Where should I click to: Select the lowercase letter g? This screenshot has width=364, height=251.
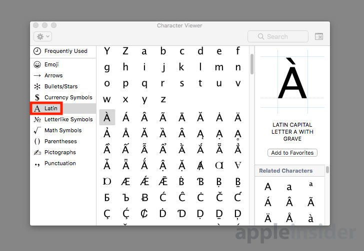tap(107, 68)
